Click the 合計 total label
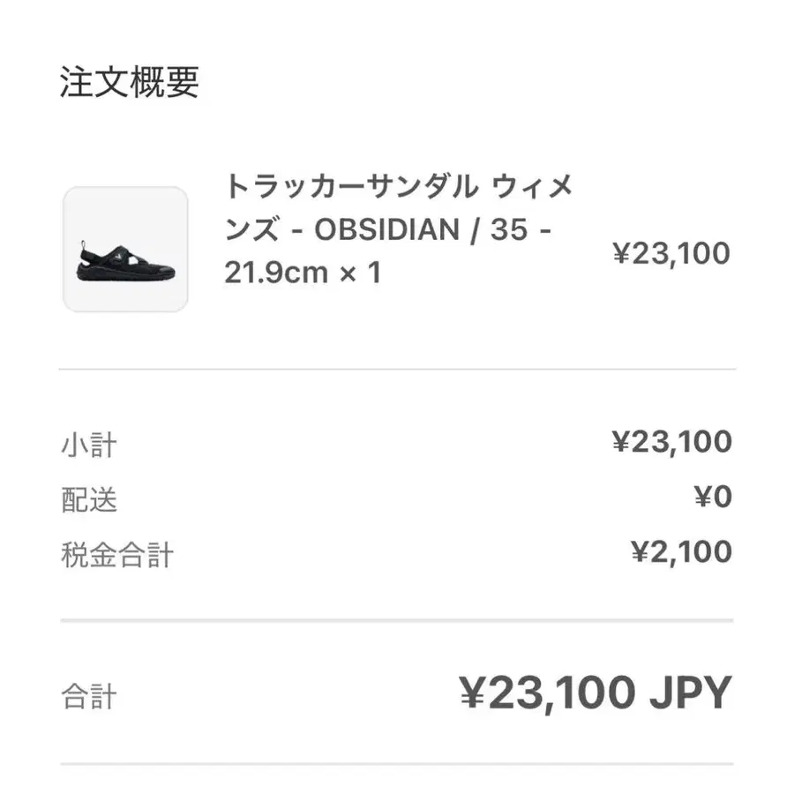The image size is (794, 794). pyautogui.click(x=89, y=696)
